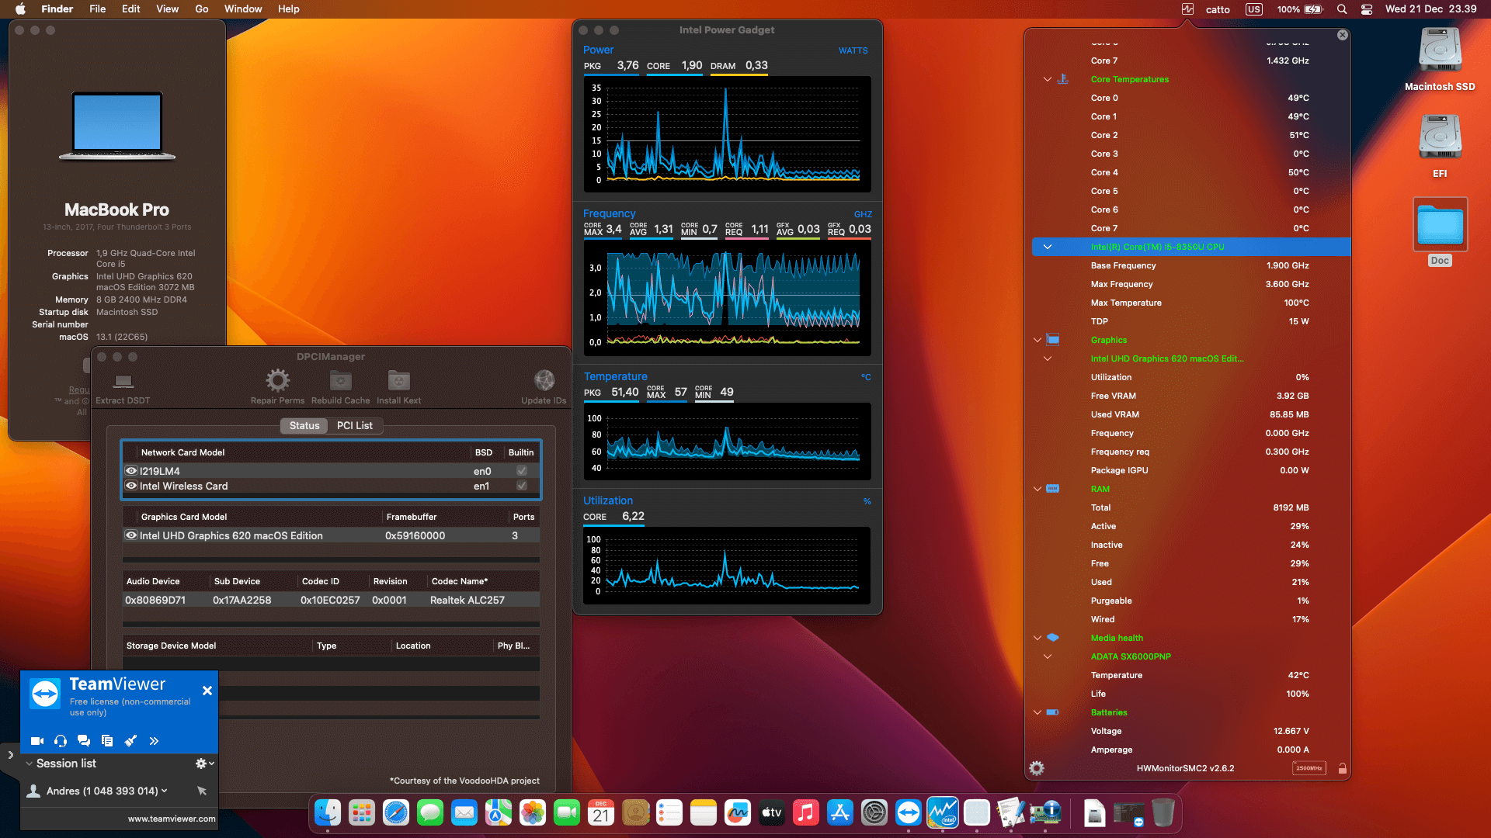Click battery 100% status in menu bar
1491x838 pixels.
(1299, 9)
